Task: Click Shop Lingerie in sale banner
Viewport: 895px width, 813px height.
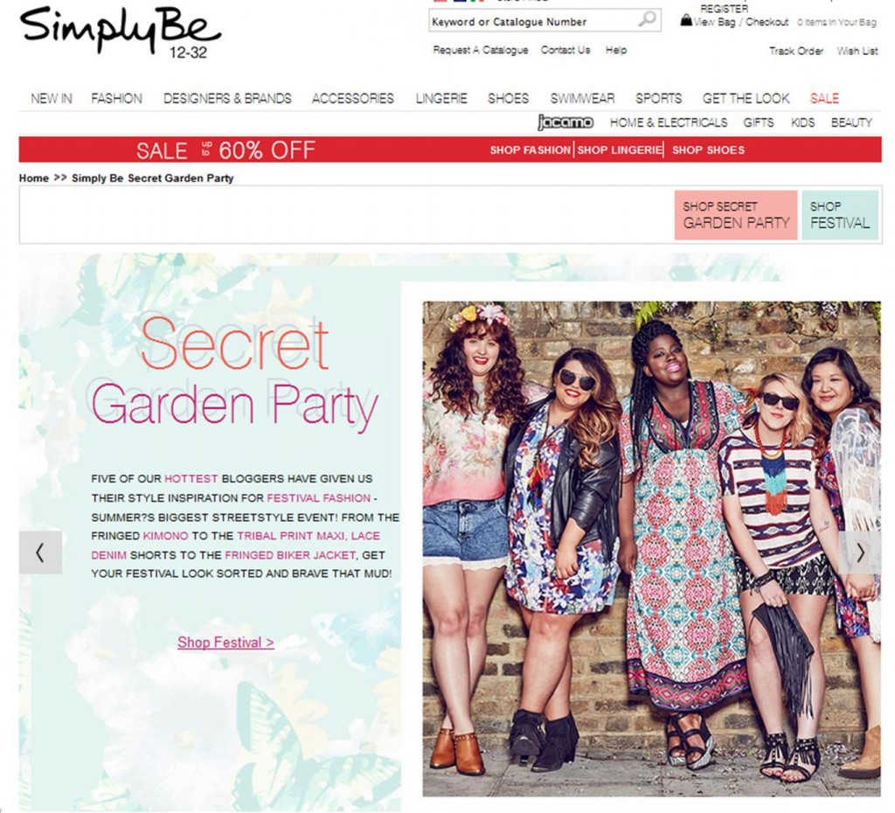Action: (620, 150)
